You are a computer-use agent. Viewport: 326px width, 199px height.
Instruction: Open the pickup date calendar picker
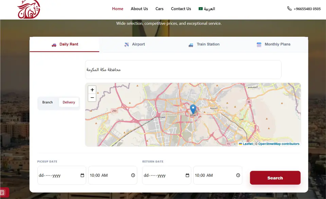click(x=82, y=175)
